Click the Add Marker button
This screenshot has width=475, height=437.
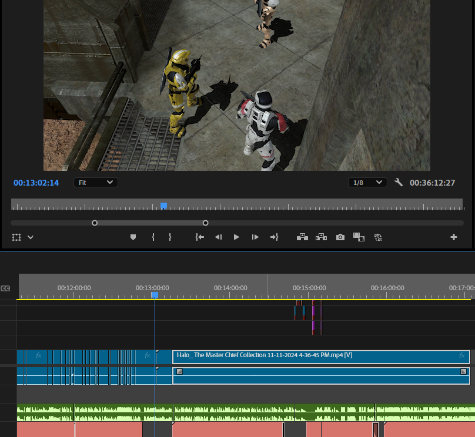(133, 237)
